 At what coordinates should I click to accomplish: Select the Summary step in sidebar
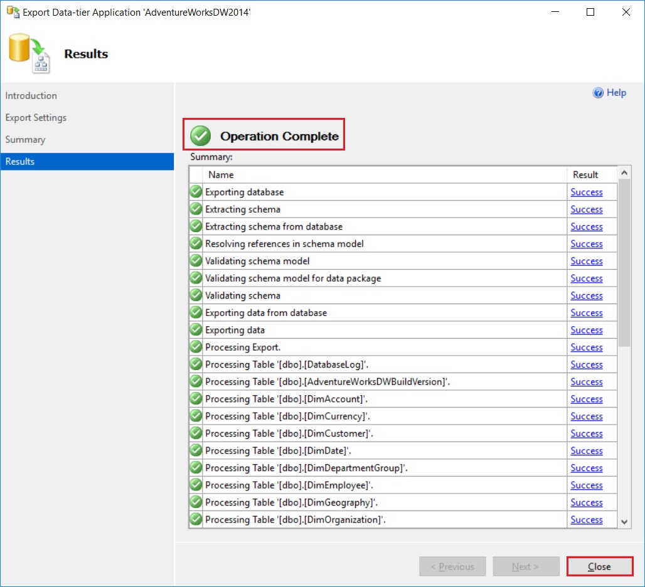pos(25,140)
